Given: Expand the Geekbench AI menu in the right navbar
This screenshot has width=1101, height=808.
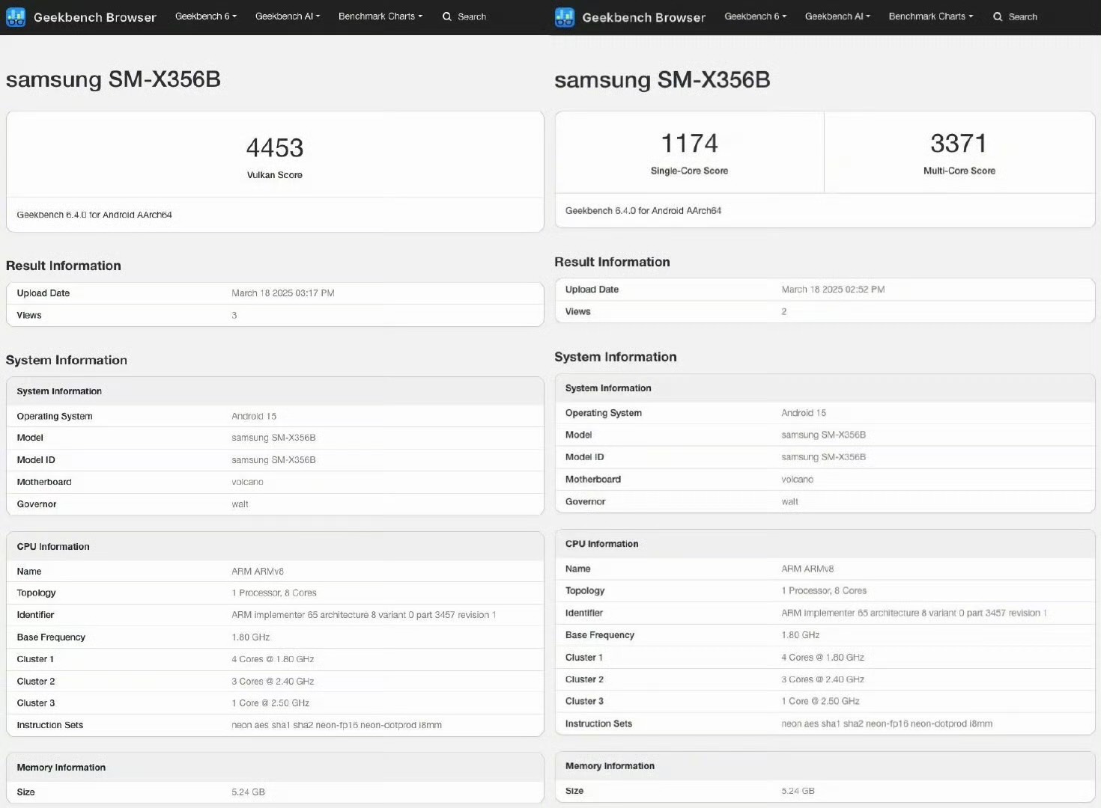Looking at the screenshot, I should click(837, 16).
